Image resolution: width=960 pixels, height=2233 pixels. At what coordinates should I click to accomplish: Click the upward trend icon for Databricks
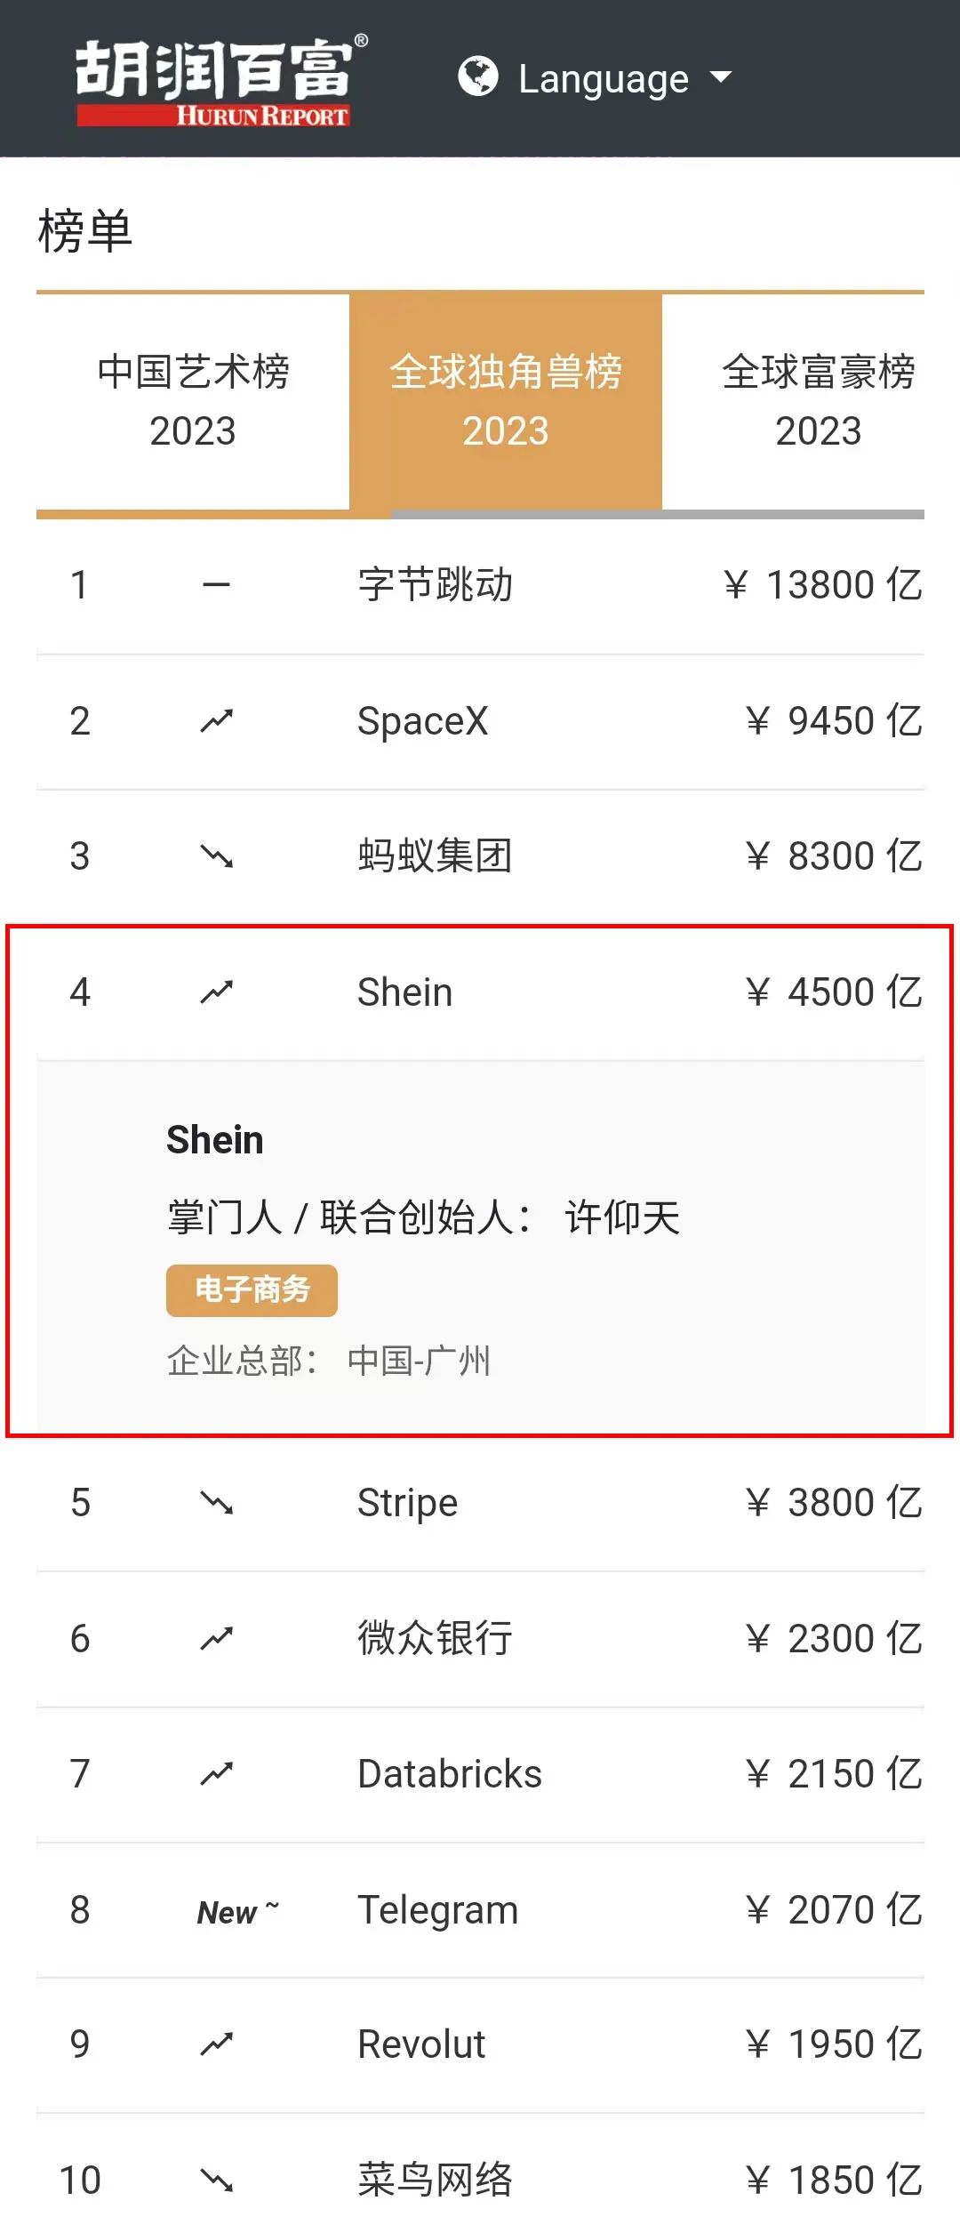216,1773
